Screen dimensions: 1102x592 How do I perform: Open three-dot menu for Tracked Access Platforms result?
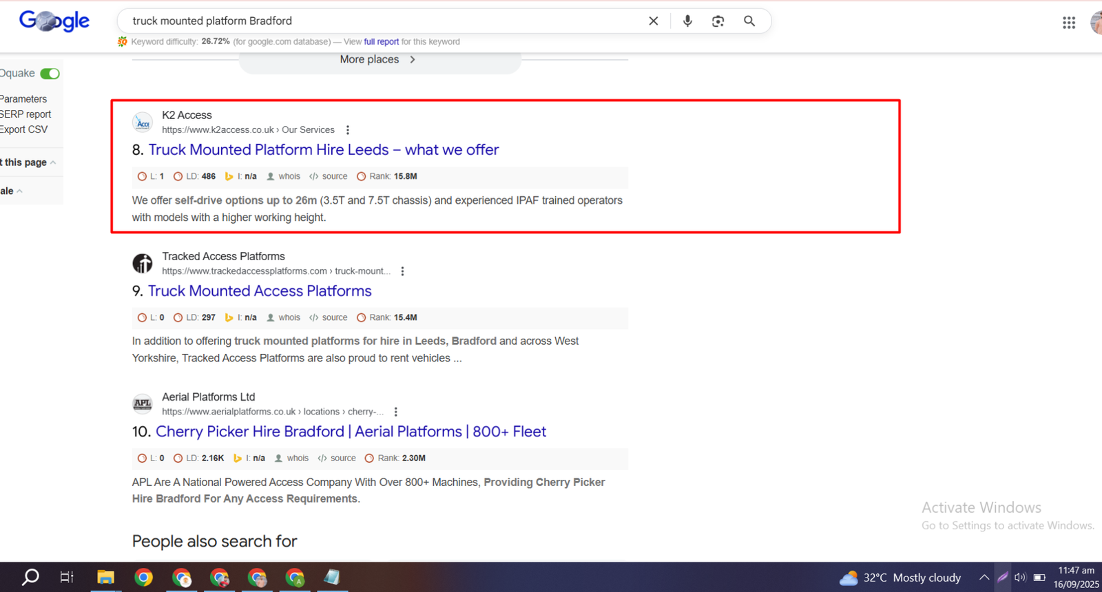click(403, 271)
